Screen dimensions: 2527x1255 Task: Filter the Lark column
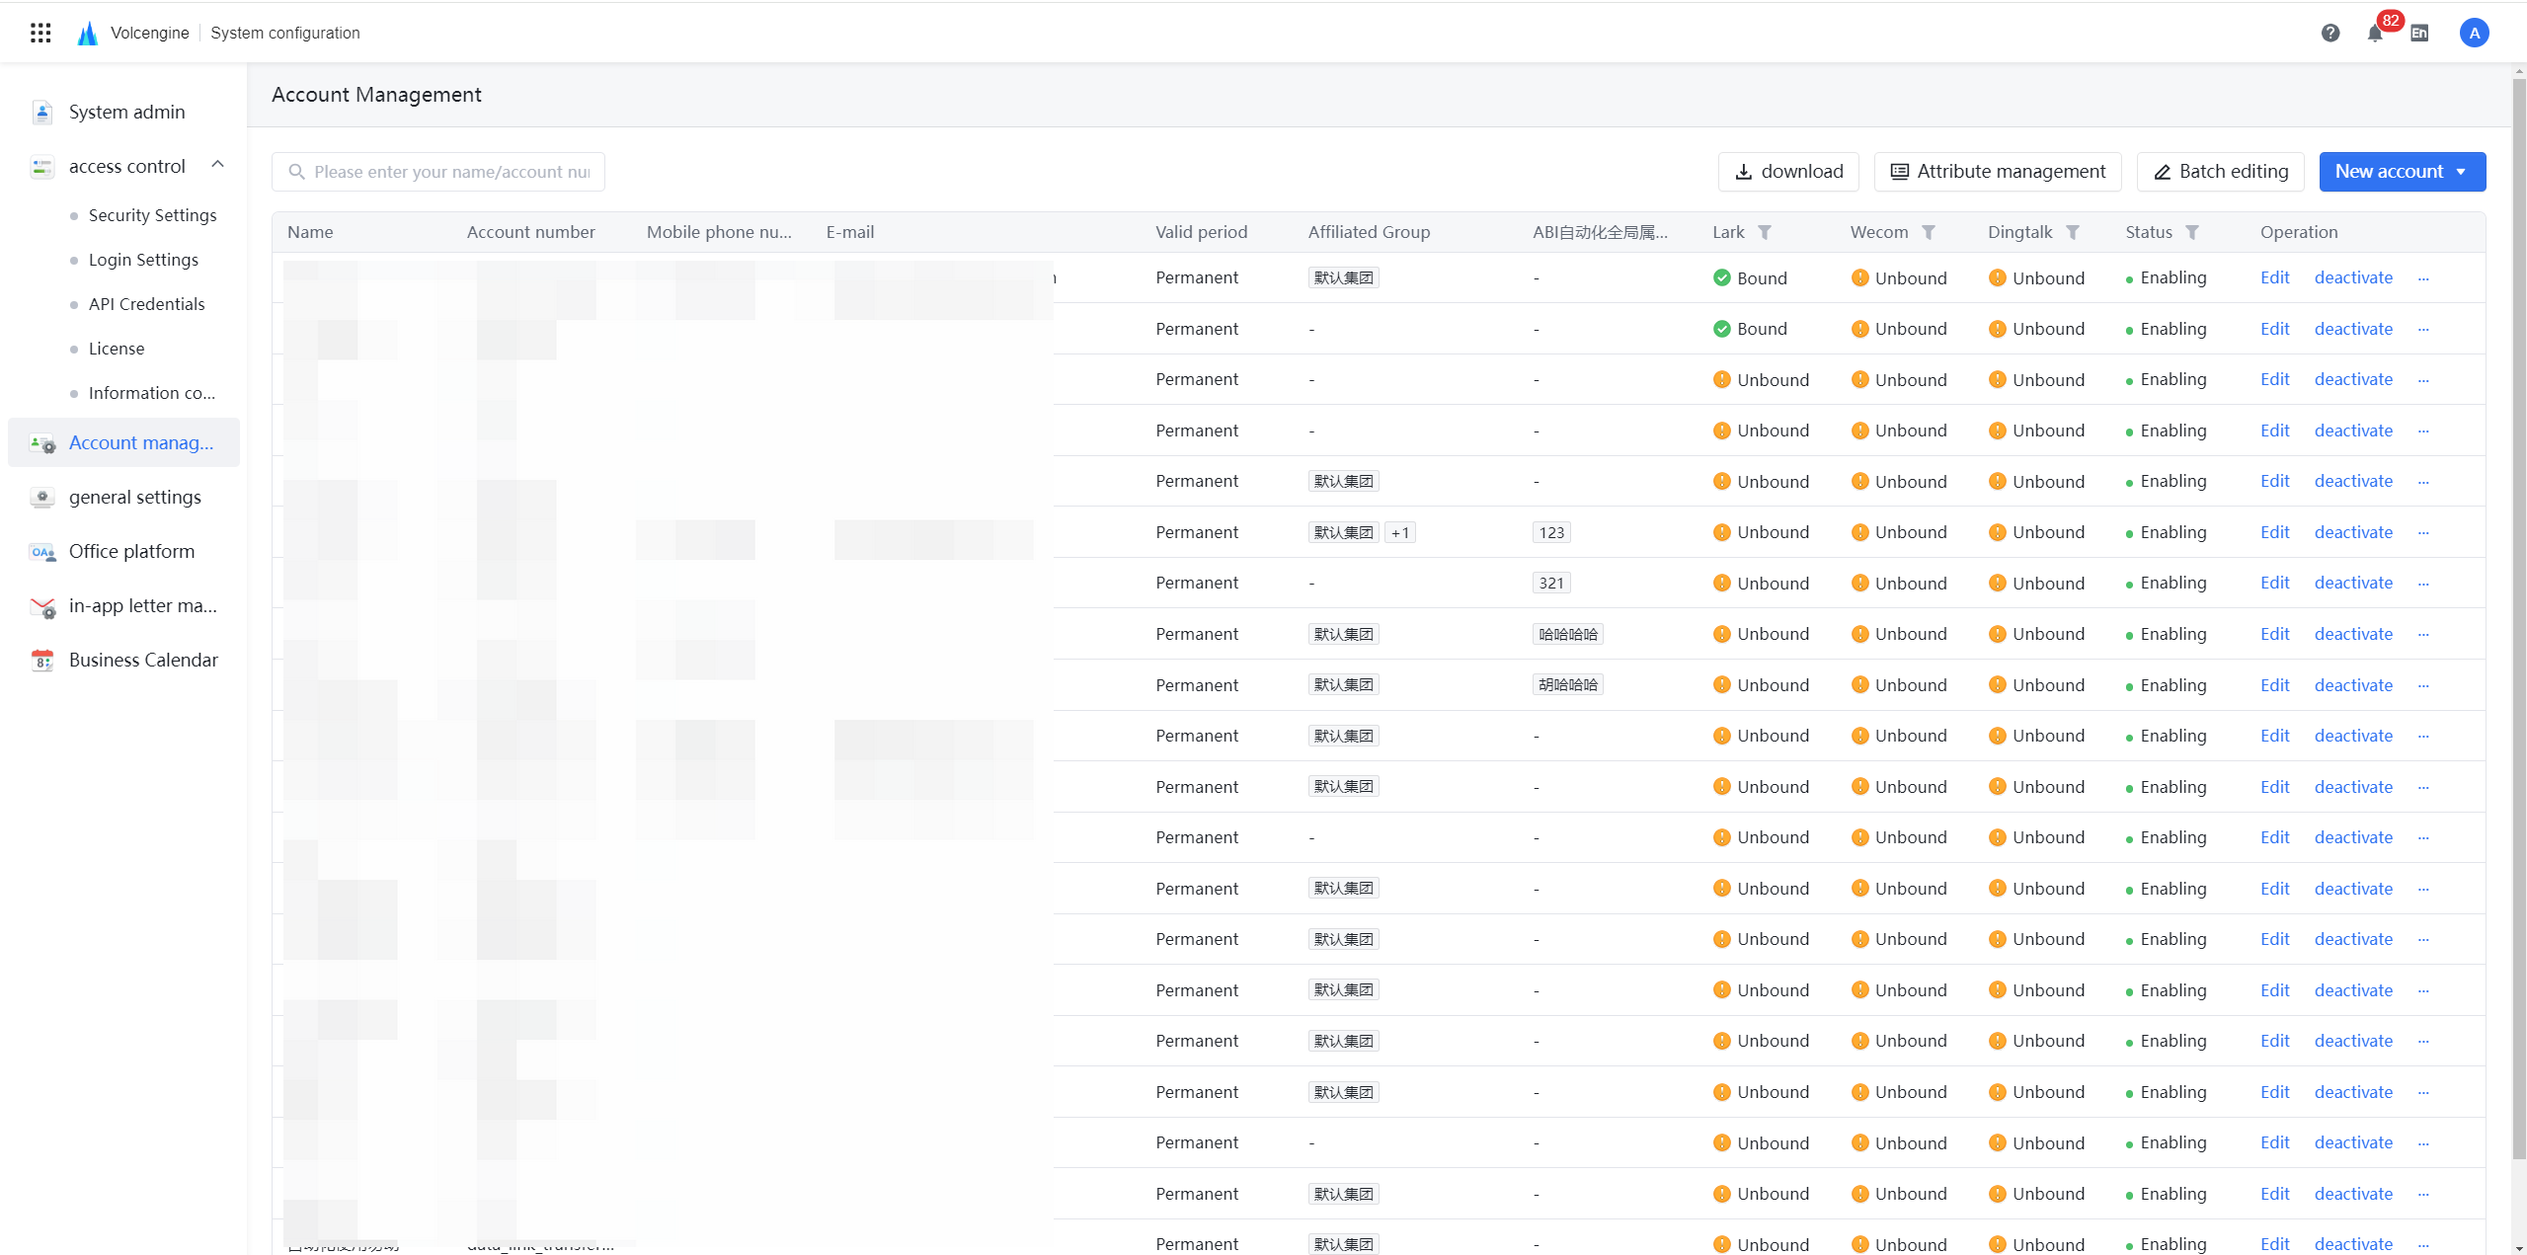pos(1765,232)
